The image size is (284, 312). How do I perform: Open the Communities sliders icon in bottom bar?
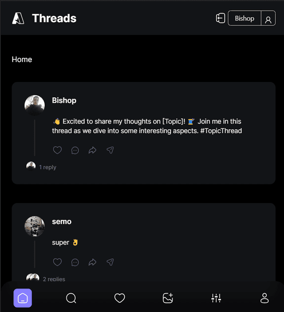(x=216, y=298)
